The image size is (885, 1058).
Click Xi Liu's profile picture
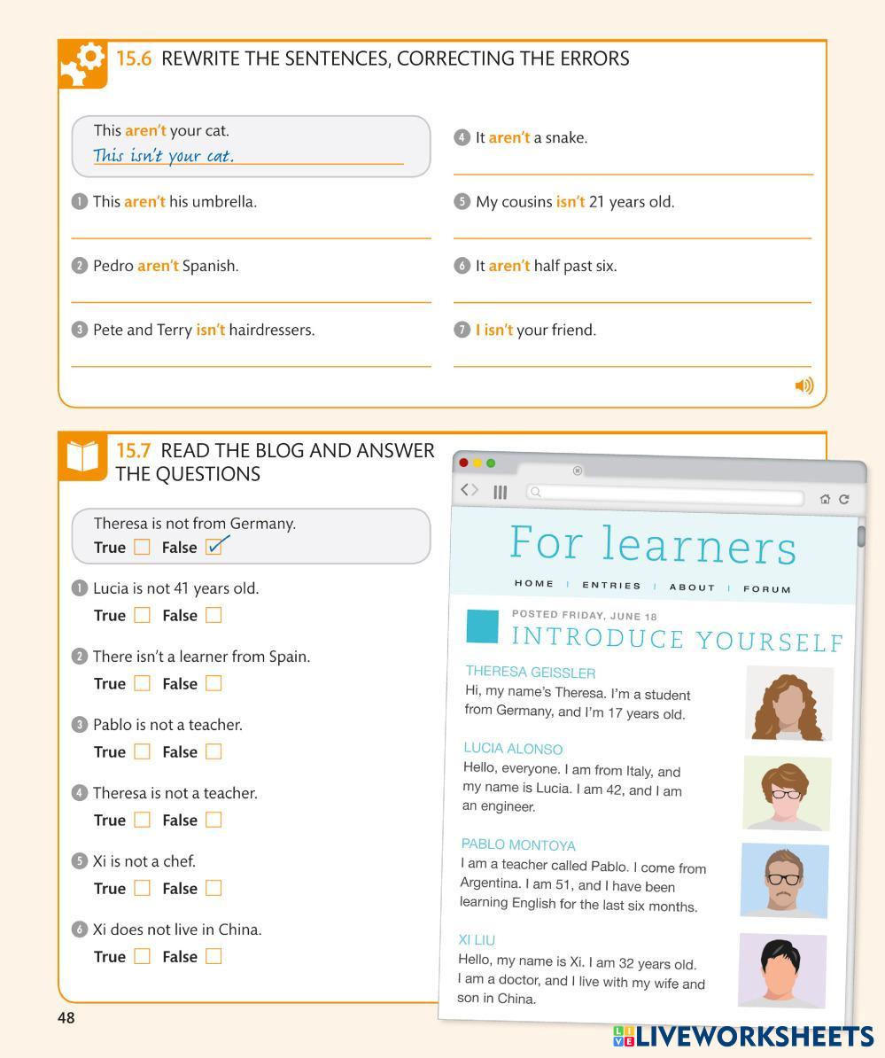pyautogui.click(x=782, y=969)
